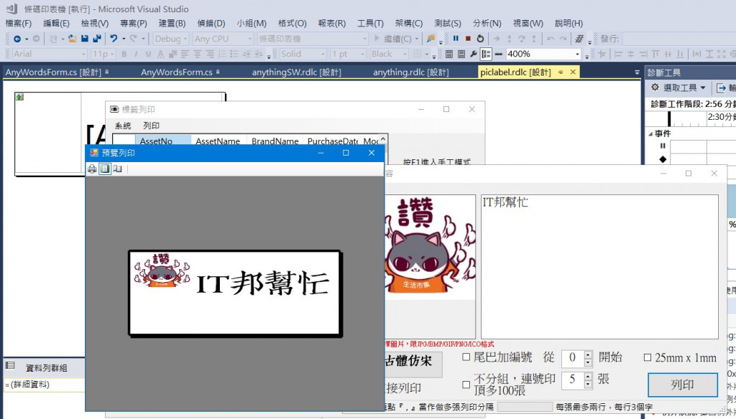Click the font color 'A' icon

tap(160, 54)
